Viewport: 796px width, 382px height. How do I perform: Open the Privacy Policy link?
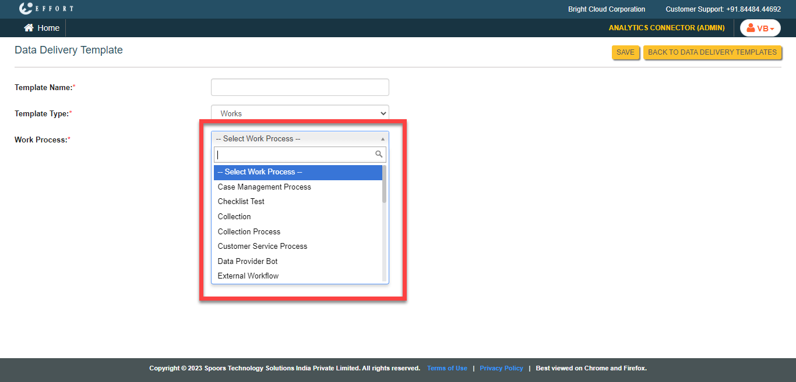(x=501, y=368)
